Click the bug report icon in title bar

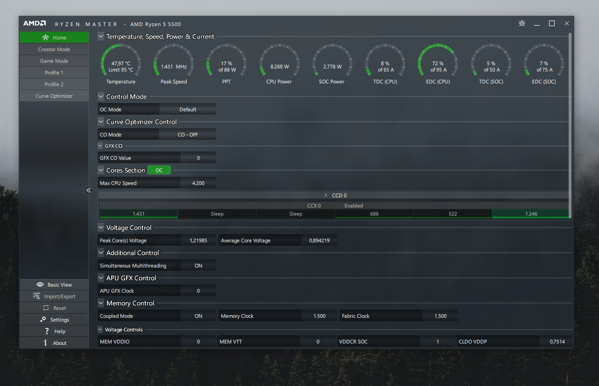[522, 23]
